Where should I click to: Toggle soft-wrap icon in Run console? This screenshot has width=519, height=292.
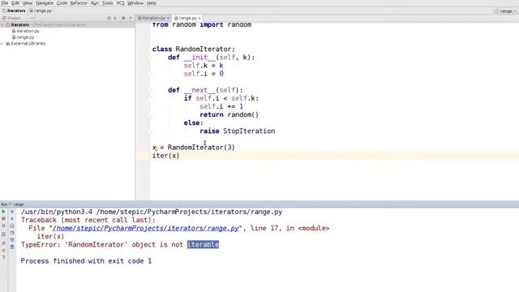click(12, 225)
